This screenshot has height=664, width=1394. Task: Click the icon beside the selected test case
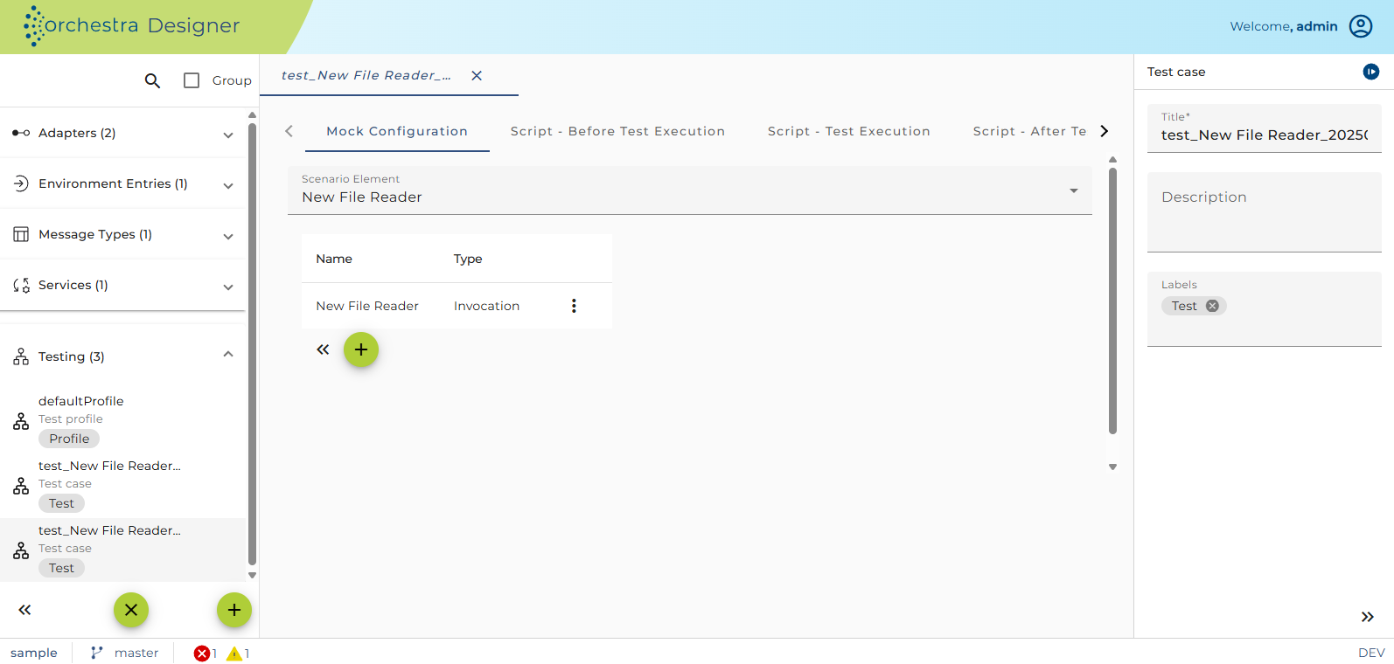pos(21,551)
